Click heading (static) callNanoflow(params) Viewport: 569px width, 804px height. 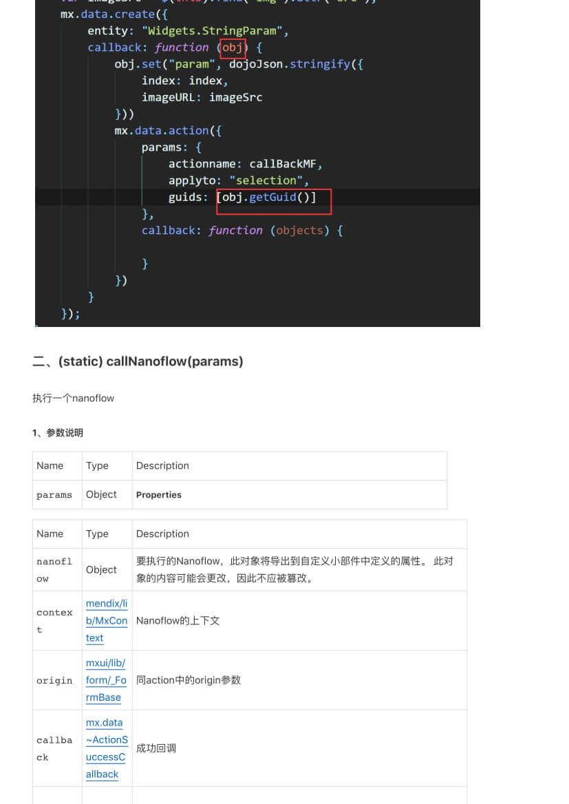coord(150,361)
